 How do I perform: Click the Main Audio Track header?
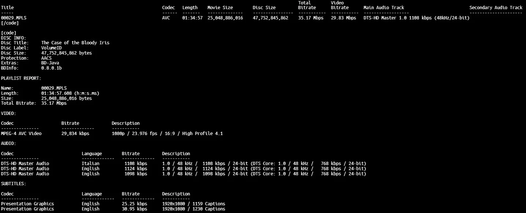pyautogui.click(x=384, y=8)
